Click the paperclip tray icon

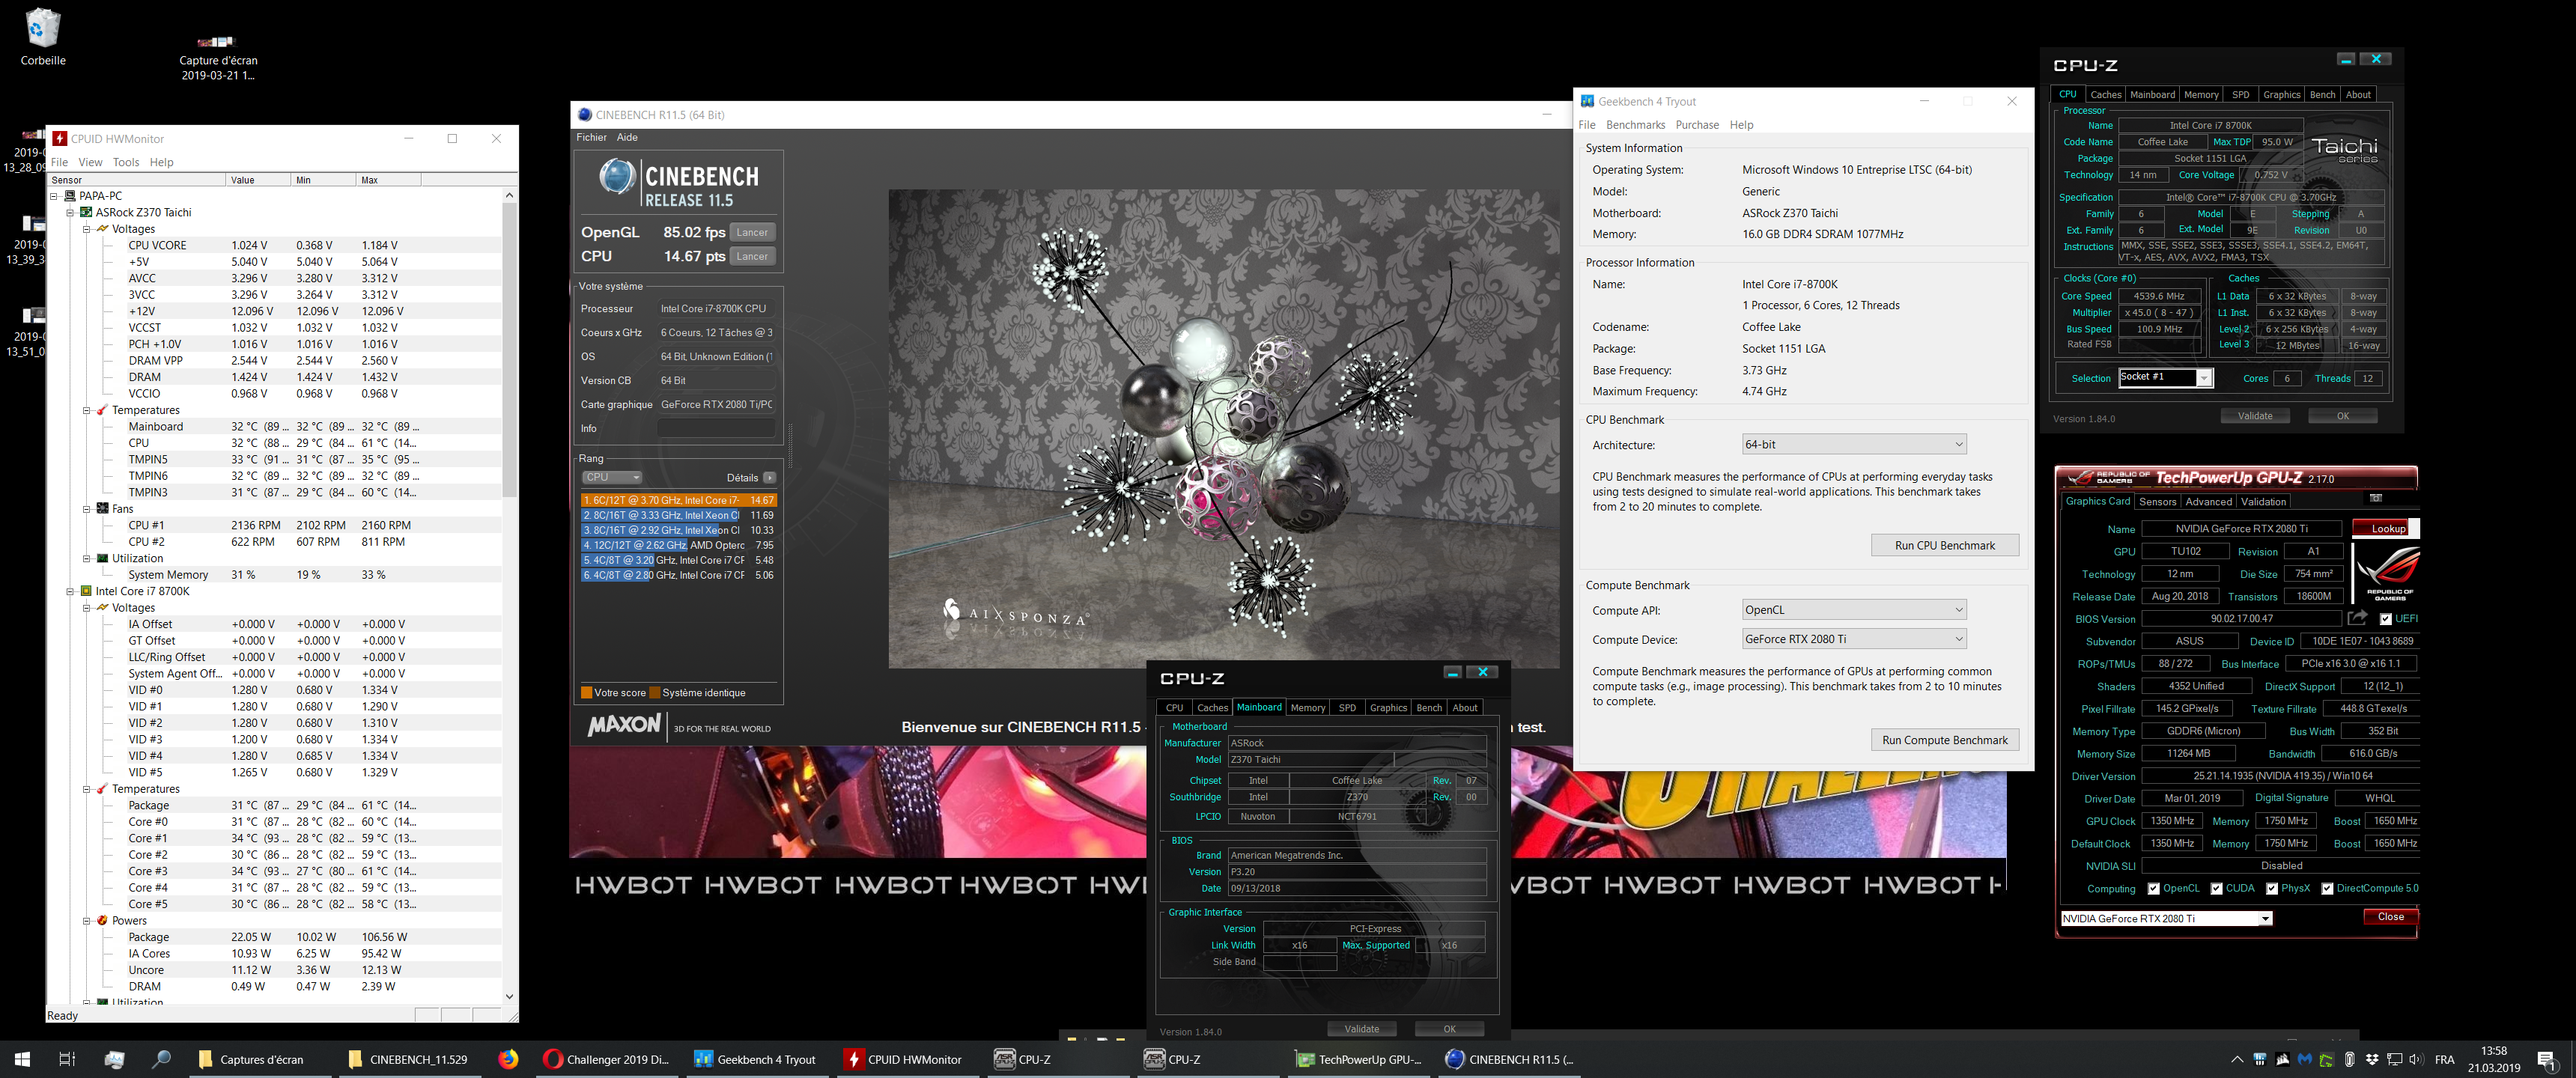(2349, 1059)
